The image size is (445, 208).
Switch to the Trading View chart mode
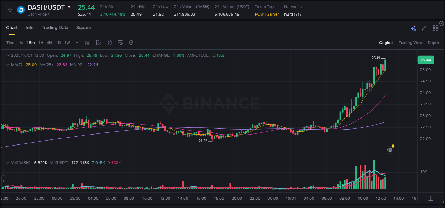(x=410, y=43)
